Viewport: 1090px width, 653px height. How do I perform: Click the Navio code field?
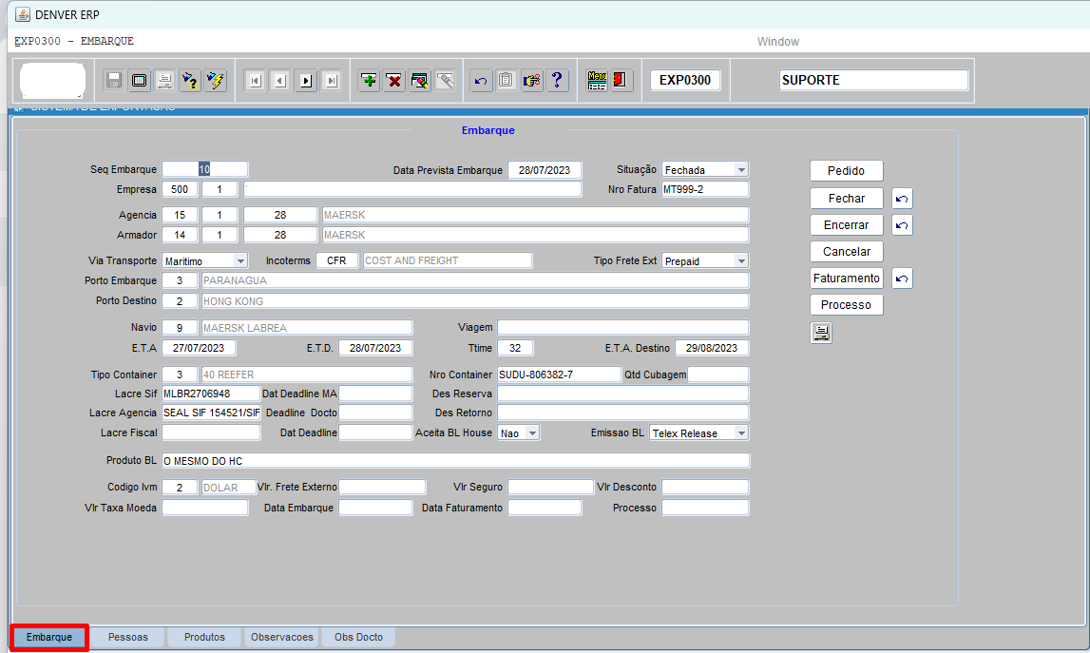(x=180, y=328)
